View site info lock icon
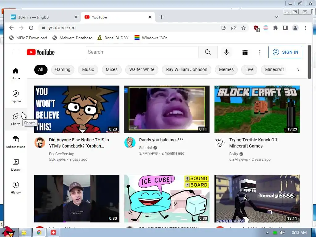Image resolution: width=316 pixels, height=237 pixels. point(43,28)
